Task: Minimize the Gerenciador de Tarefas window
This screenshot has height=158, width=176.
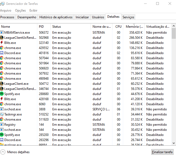Action: (x=145, y=3)
